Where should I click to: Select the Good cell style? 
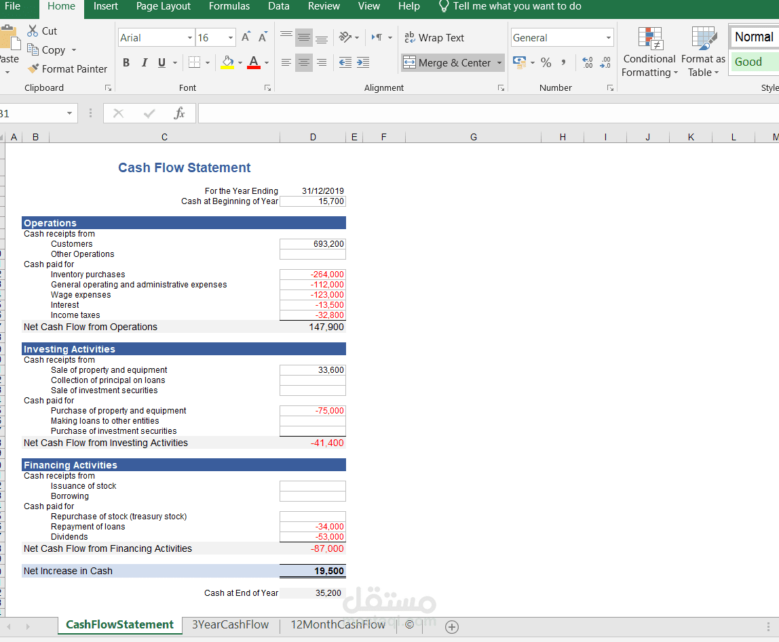click(754, 62)
